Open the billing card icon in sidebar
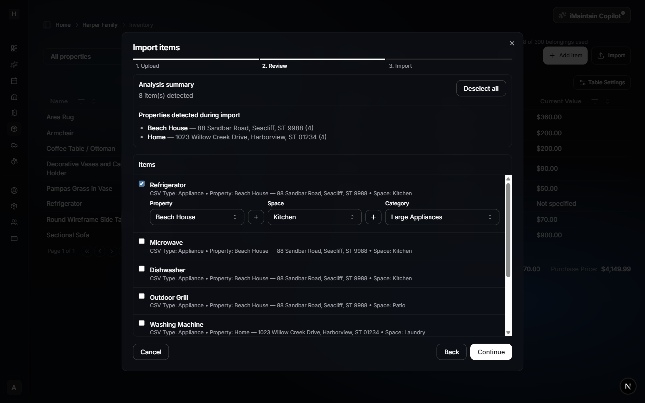This screenshot has height=403, width=645. (x=14, y=238)
